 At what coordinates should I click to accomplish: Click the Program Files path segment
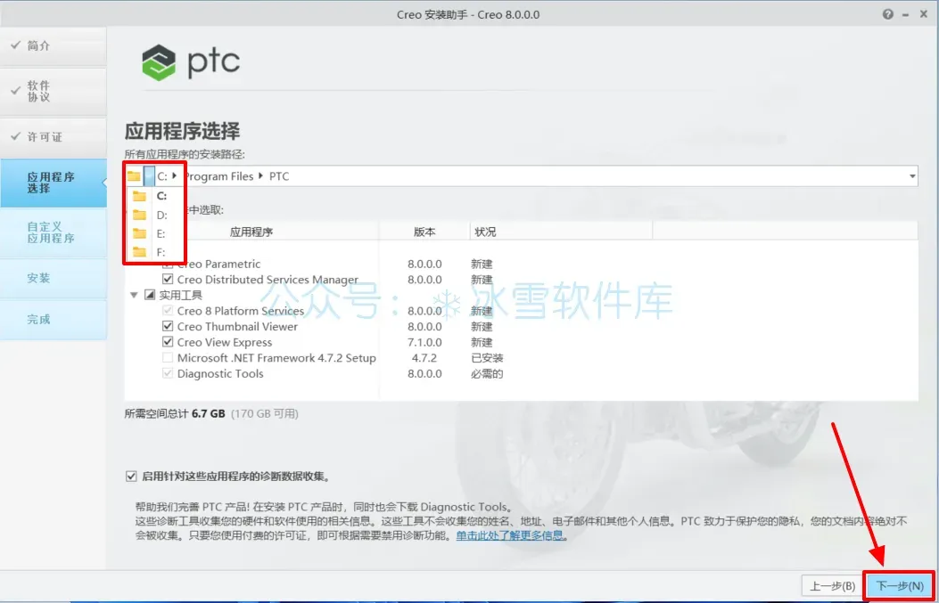tap(218, 176)
